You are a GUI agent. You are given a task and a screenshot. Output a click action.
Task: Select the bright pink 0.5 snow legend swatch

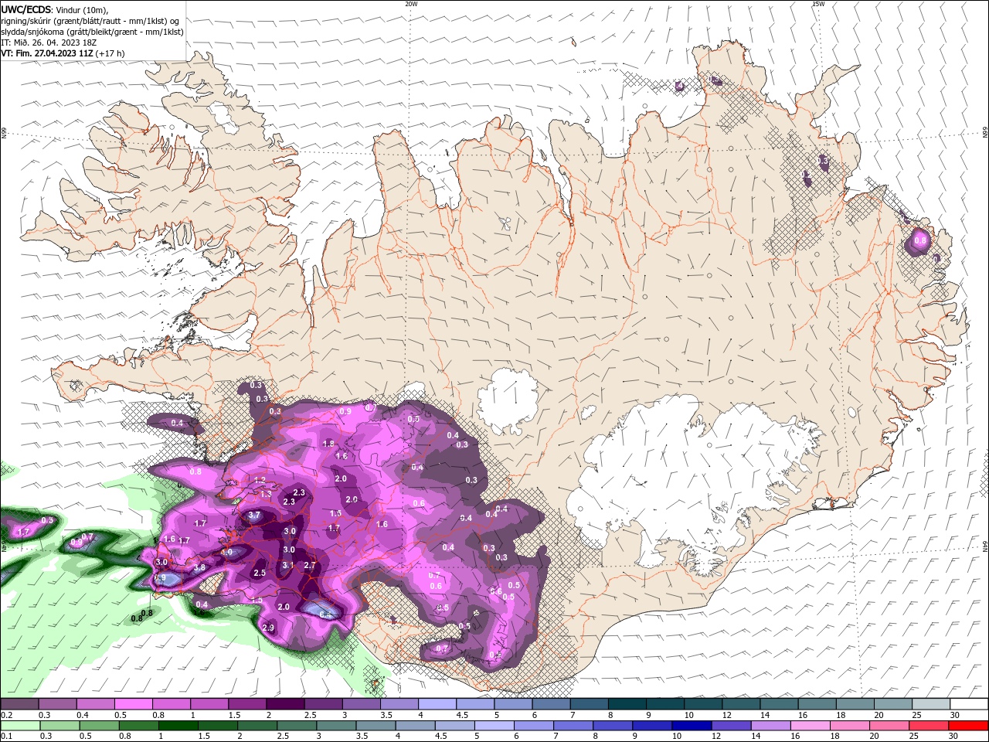coord(133,704)
